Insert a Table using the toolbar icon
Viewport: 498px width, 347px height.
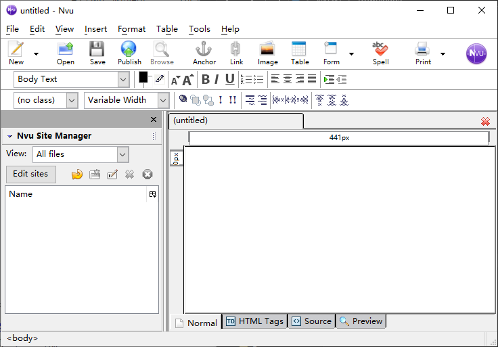(x=300, y=53)
